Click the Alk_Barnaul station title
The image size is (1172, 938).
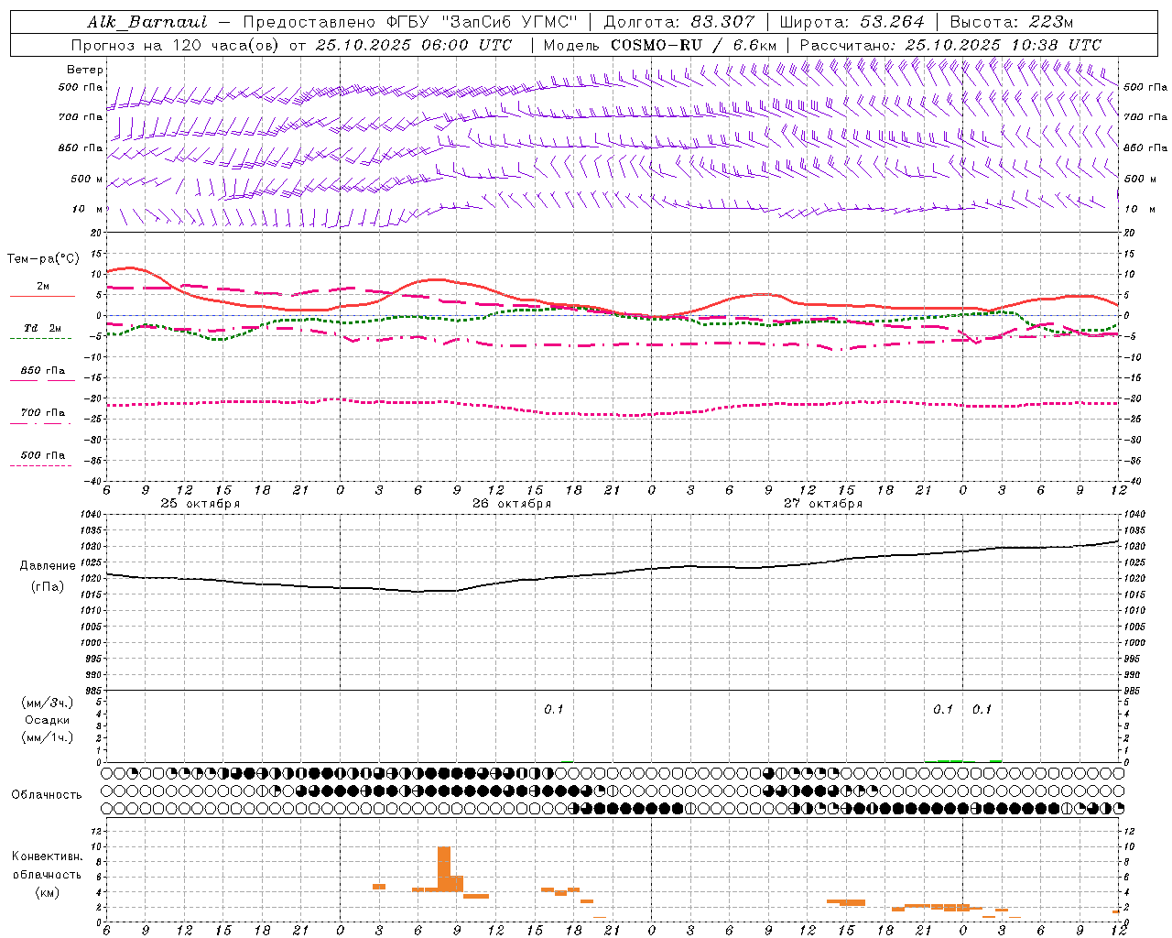click(x=147, y=22)
